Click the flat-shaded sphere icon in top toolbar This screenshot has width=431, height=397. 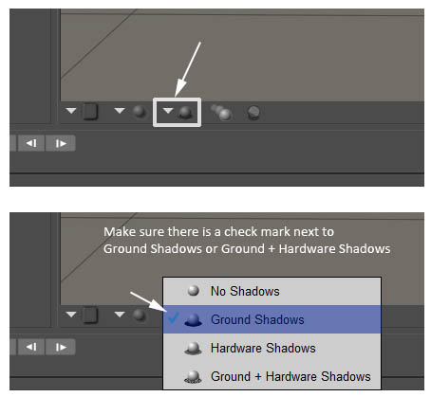[253, 113]
